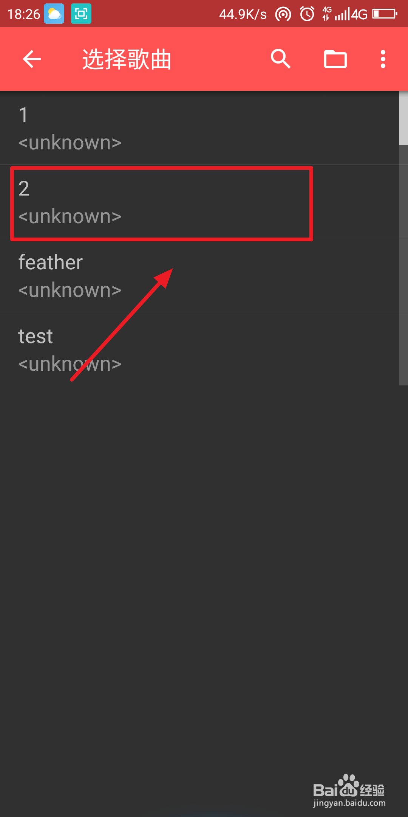
Task: Tap the screenshot status bar icon
Action: click(81, 14)
